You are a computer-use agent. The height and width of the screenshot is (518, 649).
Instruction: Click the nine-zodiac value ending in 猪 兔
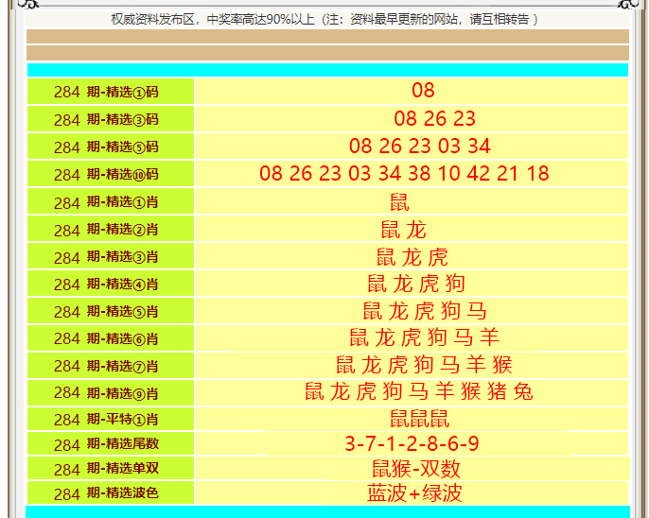419,391
